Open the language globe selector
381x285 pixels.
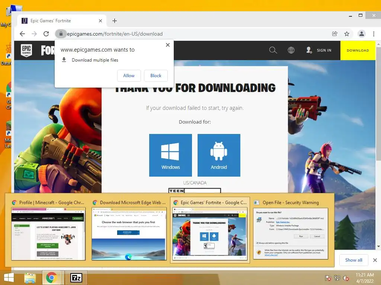point(291,50)
